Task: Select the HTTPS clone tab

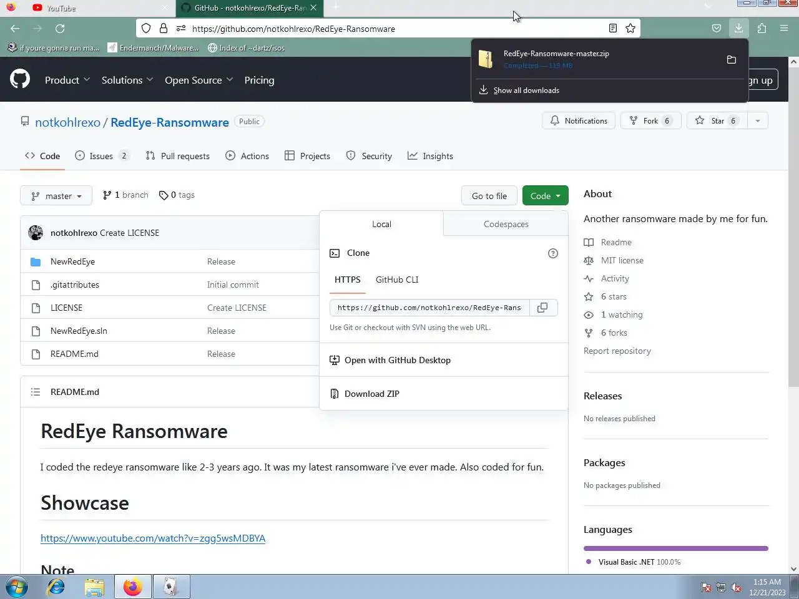Action: (348, 280)
